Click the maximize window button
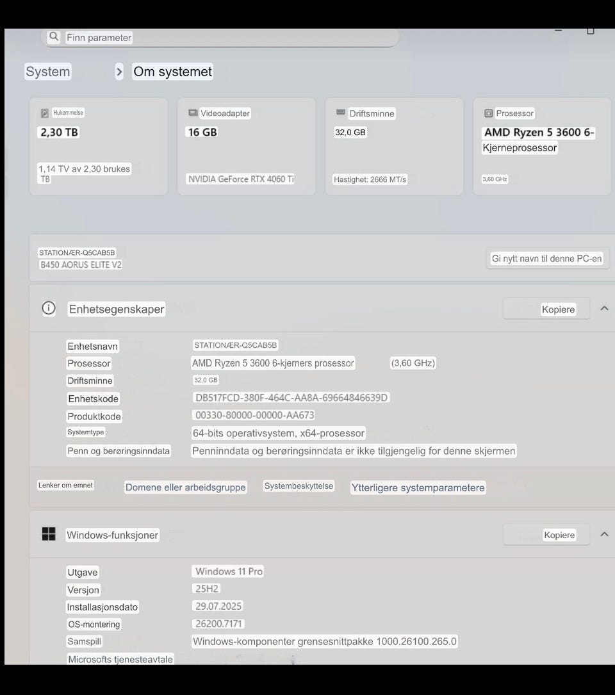This screenshot has height=695, width=615. pos(590,31)
